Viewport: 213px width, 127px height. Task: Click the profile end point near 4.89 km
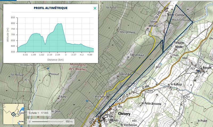(94, 48)
